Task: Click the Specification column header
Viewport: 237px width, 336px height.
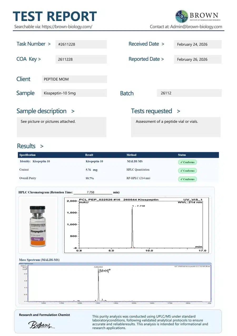Action: click(x=27, y=155)
